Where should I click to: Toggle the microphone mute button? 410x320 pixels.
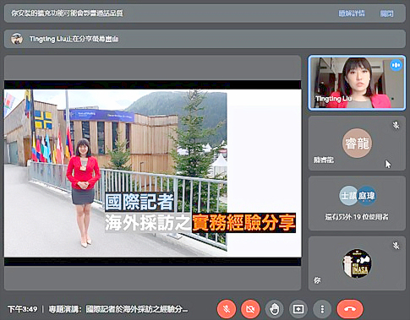[x=226, y=309]
